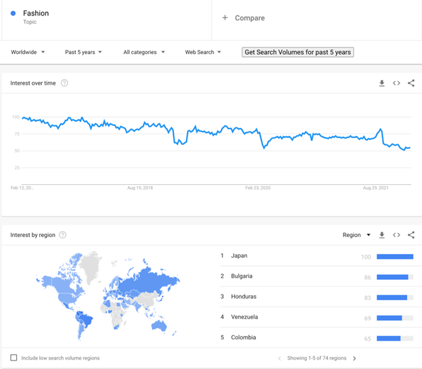Open the Worldwide location dropdown
Screen dimensions: 422x369
click(x=28, y=52)
